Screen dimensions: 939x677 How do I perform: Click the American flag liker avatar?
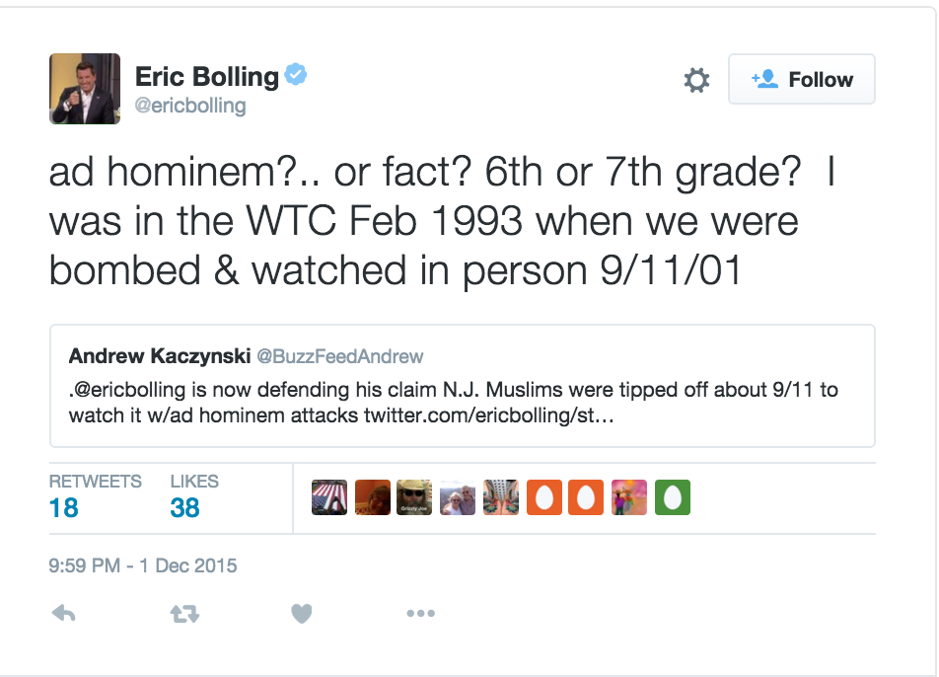329,497
